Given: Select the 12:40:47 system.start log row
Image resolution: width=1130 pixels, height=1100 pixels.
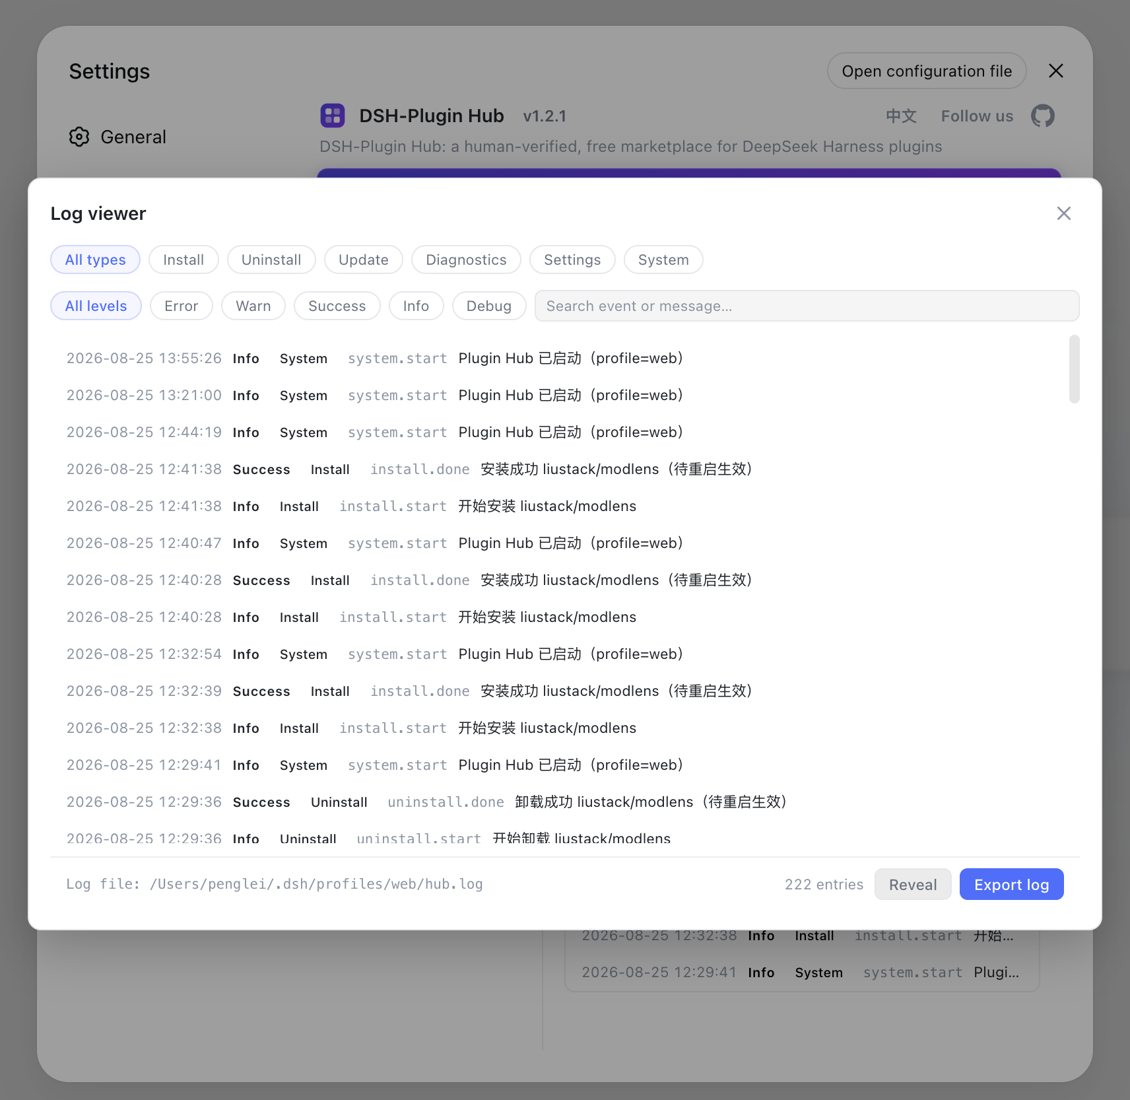Looking at the screenshot, I should pos(558,543).
